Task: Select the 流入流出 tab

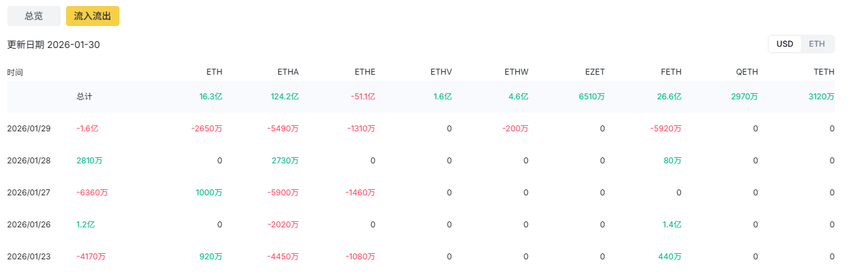Action: [x=93, y=16]
